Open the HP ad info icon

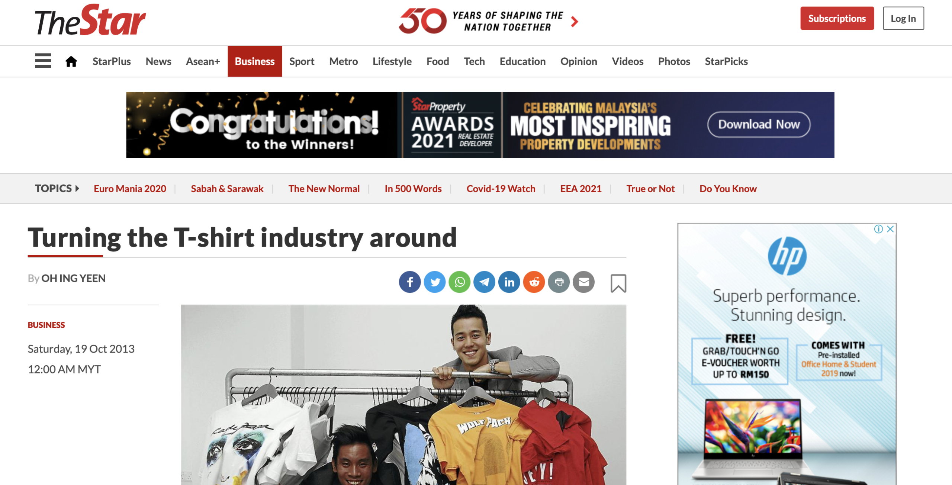878,229
